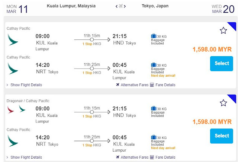This screenshot has width=238, height=162.
Task: Click the MON MAR 11 departure date
Action: pyautogui.click(x=17, y=9)
